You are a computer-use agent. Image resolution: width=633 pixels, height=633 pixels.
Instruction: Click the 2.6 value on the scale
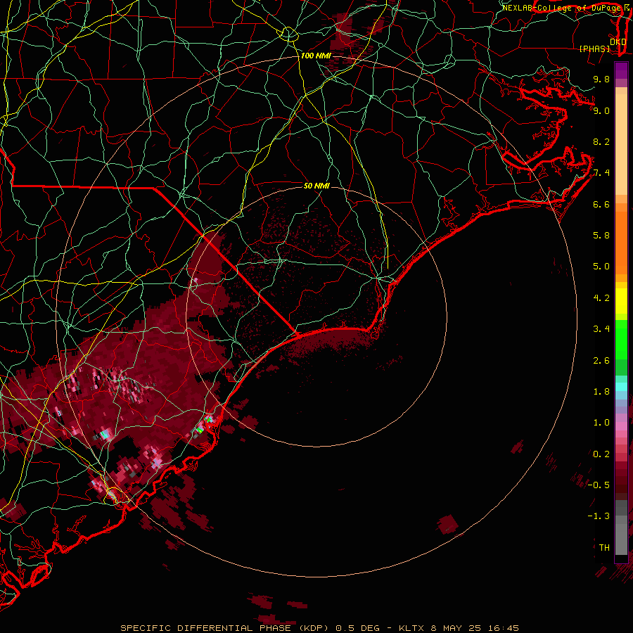(601, 361)
